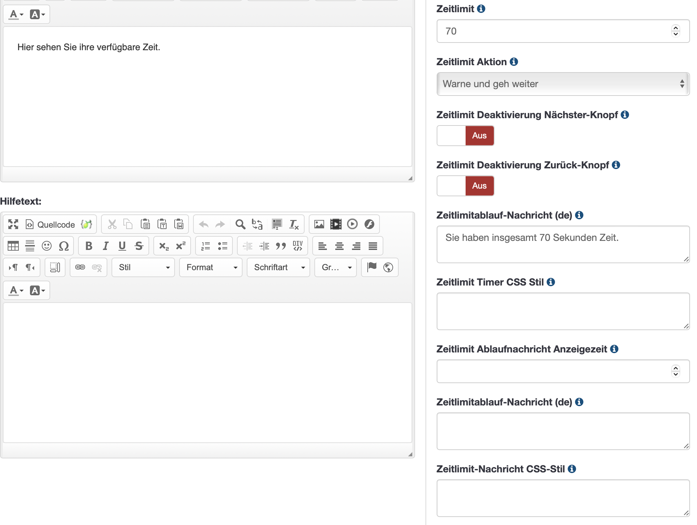Show info for Zeitlimit Aktion
Image resolution: width=697 pixels, height=525 pixels.
point(514,62)
